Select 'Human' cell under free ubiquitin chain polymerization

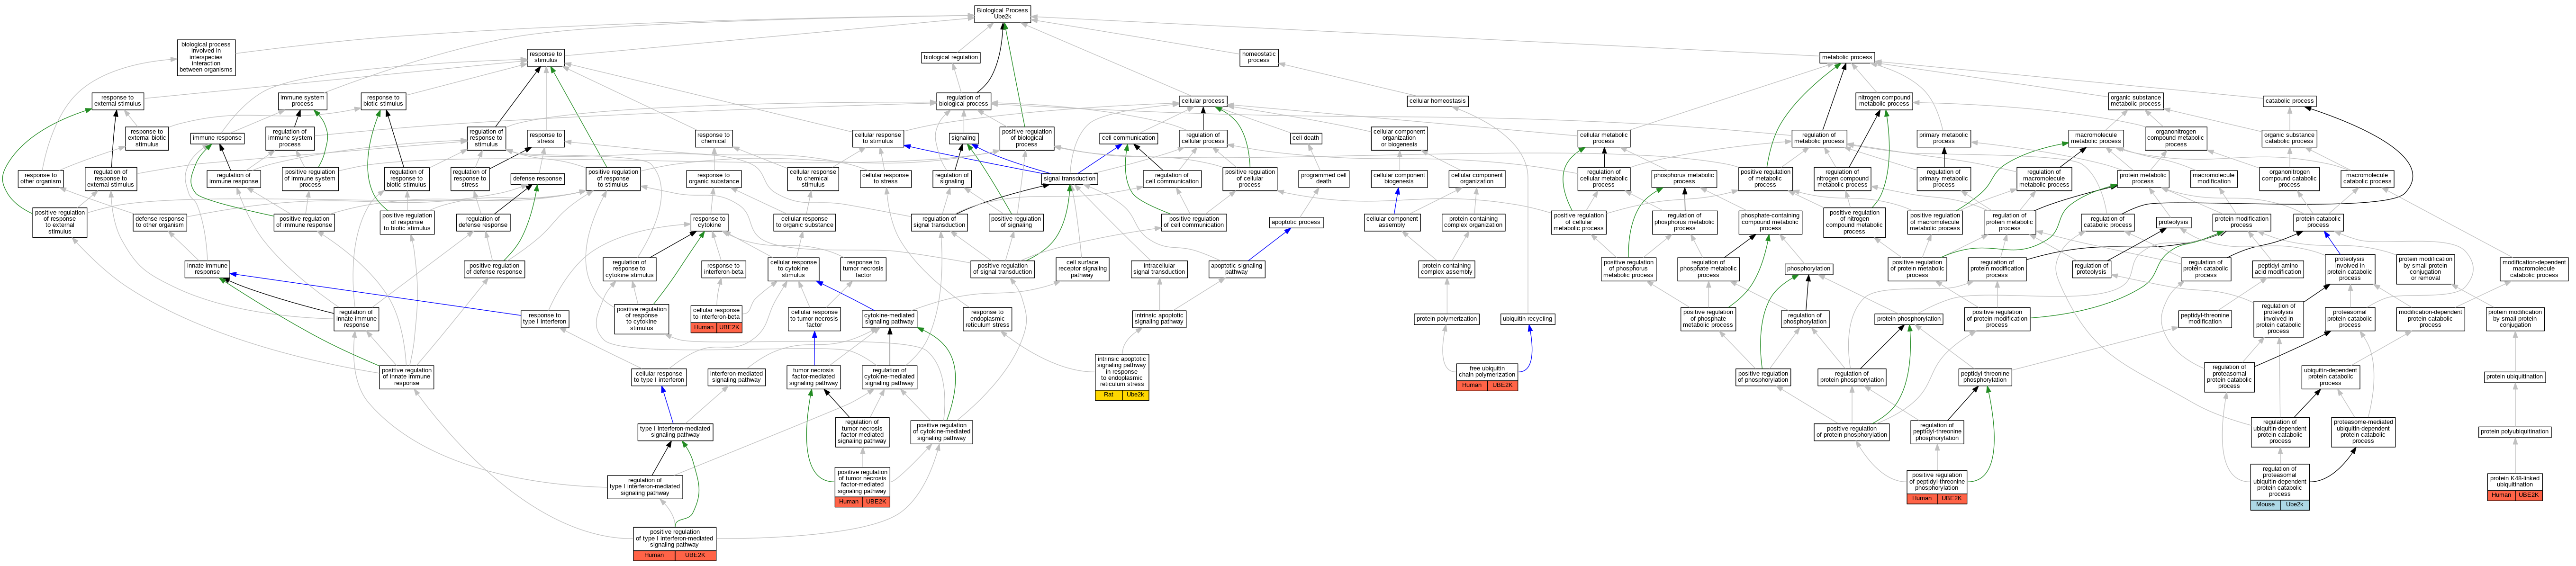click(1471, 386)
